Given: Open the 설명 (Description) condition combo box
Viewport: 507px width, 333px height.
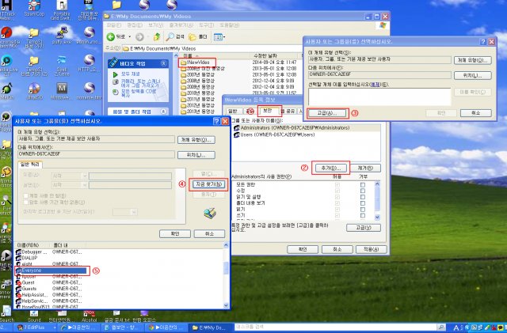Looking at the screenshot, I should 69,185.
